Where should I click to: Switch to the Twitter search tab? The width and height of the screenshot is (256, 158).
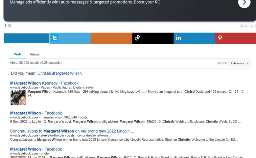70,38
